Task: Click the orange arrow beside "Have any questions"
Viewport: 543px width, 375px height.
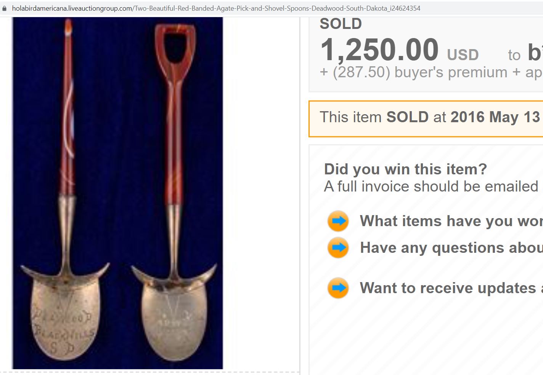Action: [x=338, y=247]
